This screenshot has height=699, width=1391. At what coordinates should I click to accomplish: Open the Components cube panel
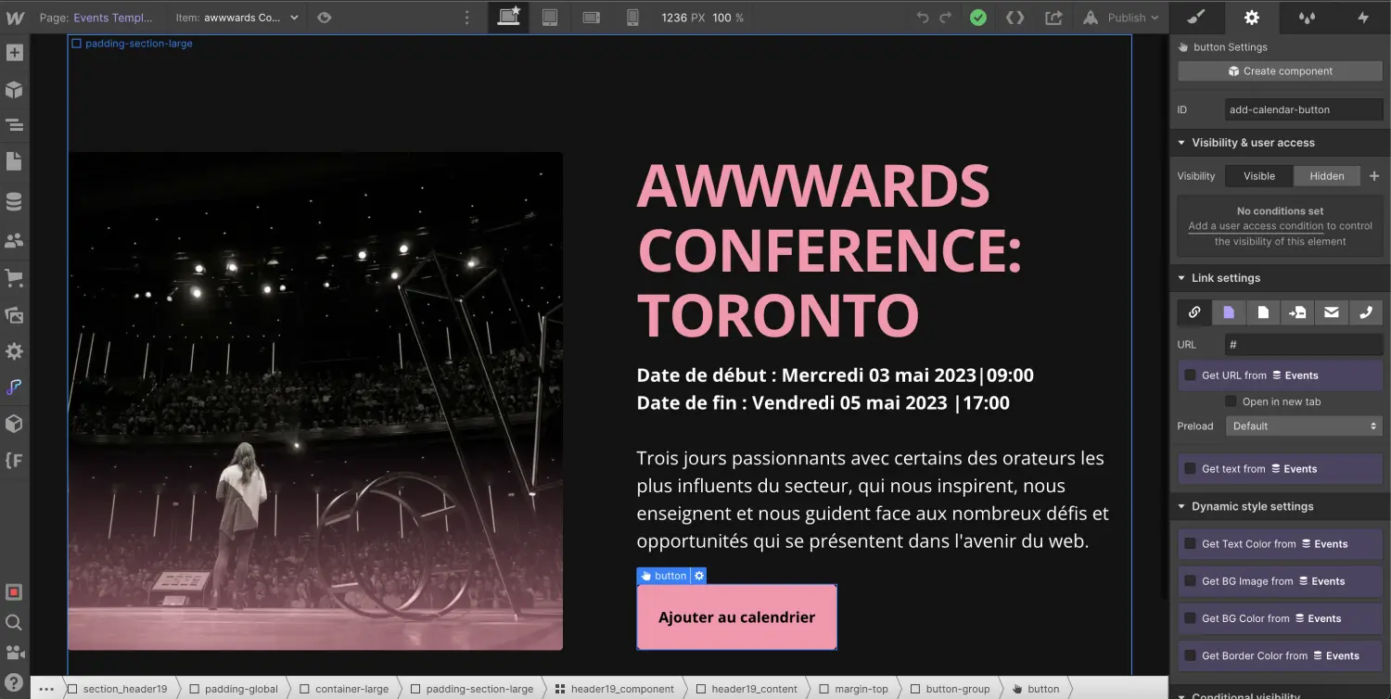(14, 90)
